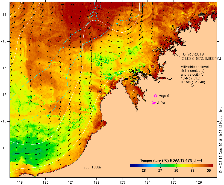Viewport: 224px width, 185px height.
Task: Click the longitude label 125
Action: coord(173,182)
